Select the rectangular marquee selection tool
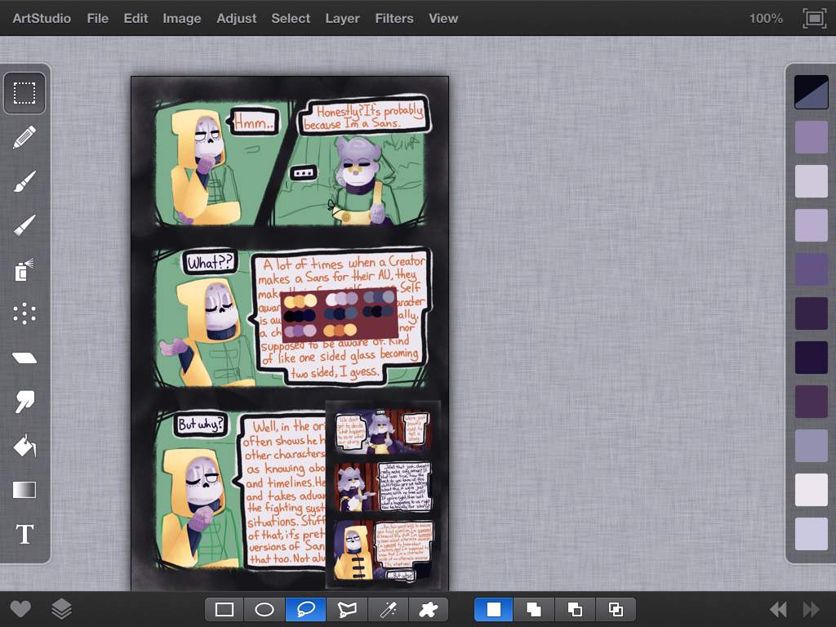 (x=24, y=93)
